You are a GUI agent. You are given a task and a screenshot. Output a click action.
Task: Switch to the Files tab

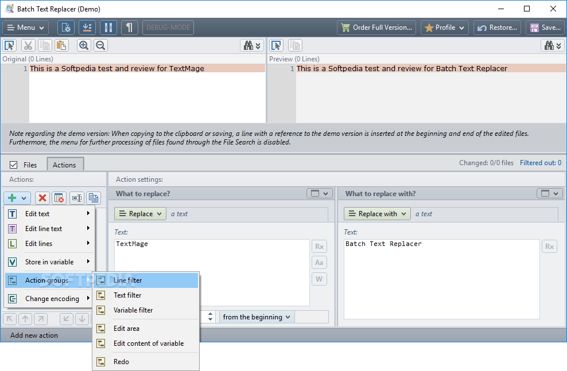pyautogui.click(x=30, y=165)
